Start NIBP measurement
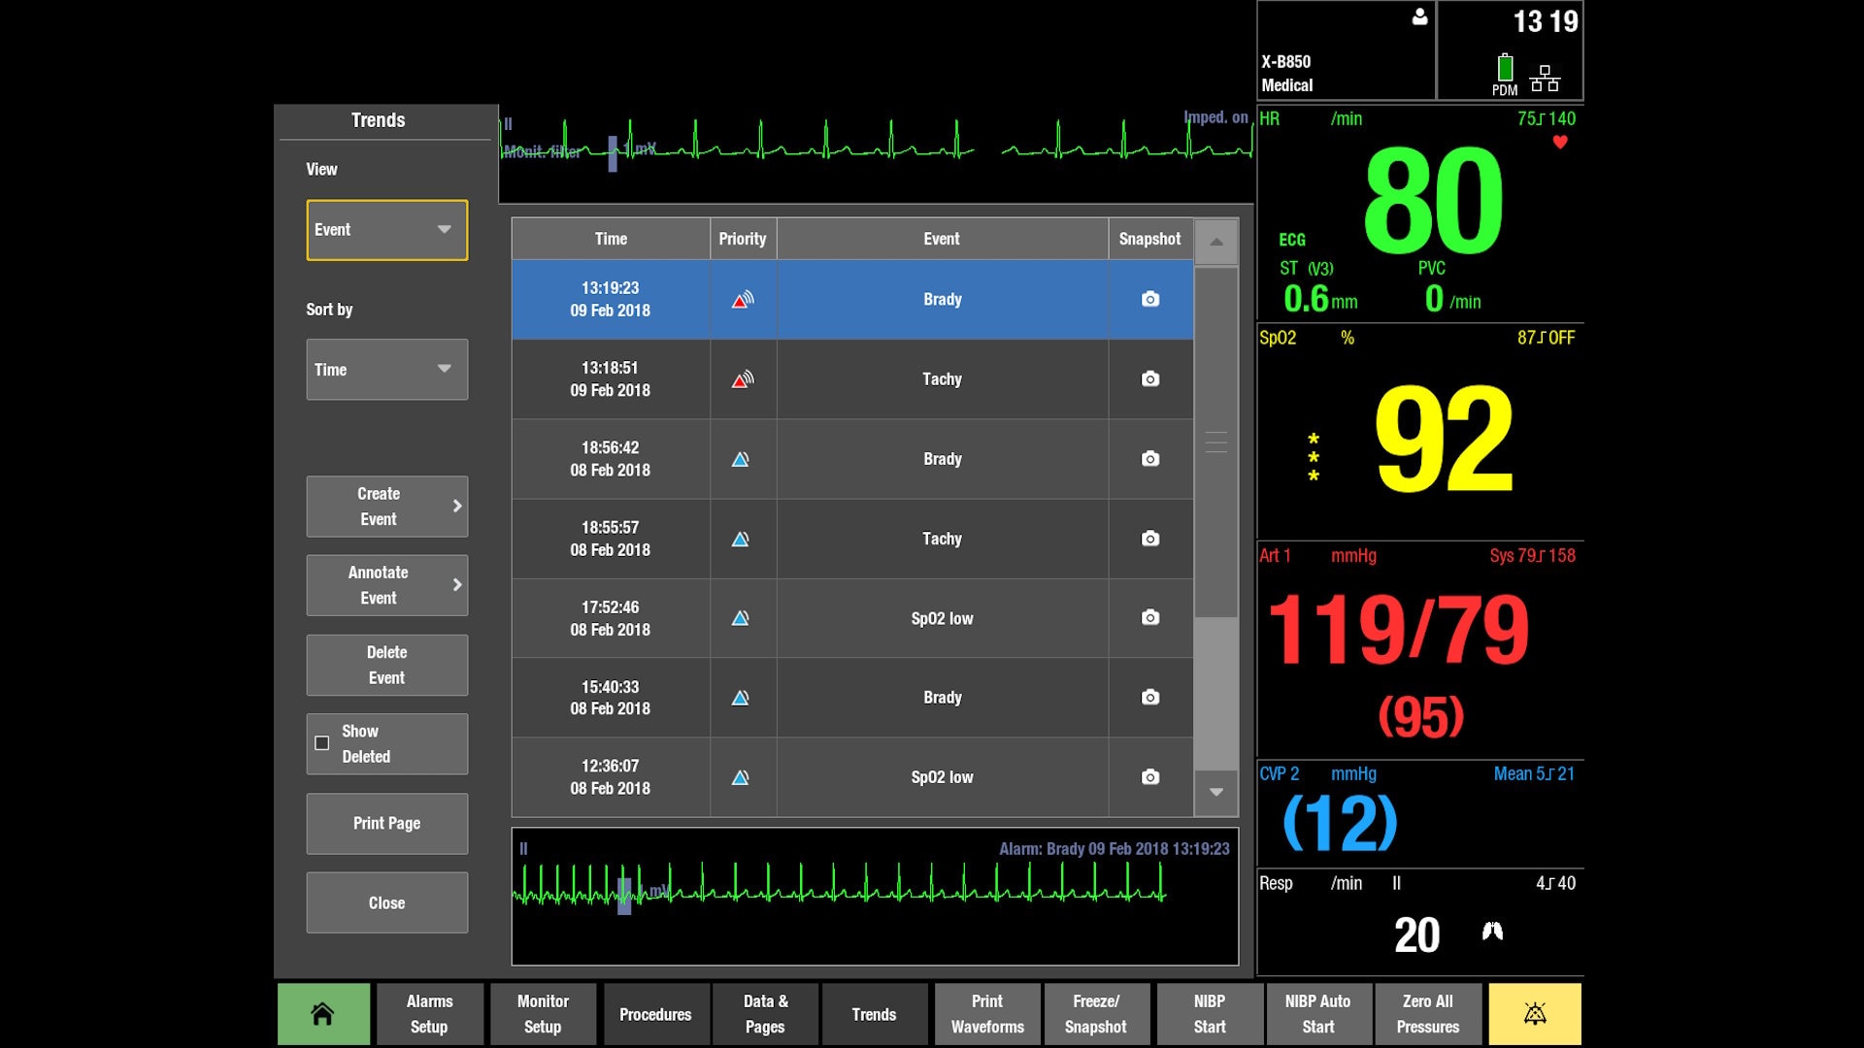Viewport: 1864px width, 1048px height. [1210, 1014]
